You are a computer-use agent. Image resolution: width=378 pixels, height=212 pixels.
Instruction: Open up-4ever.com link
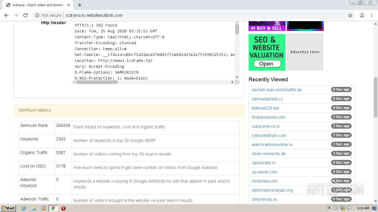[x=264, y=172]
